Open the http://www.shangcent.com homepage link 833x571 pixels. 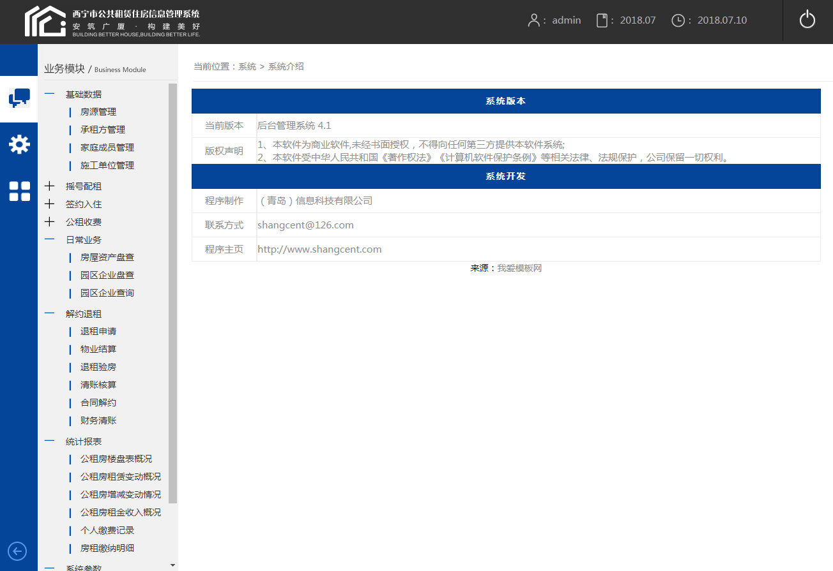[x=319, y=249]
